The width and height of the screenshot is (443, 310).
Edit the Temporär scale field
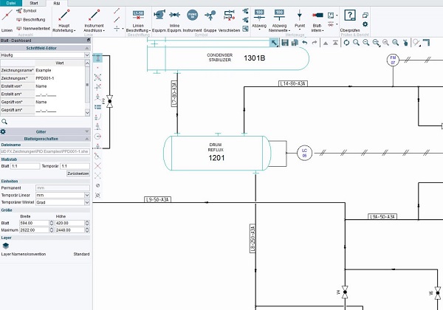coord(75,166)
